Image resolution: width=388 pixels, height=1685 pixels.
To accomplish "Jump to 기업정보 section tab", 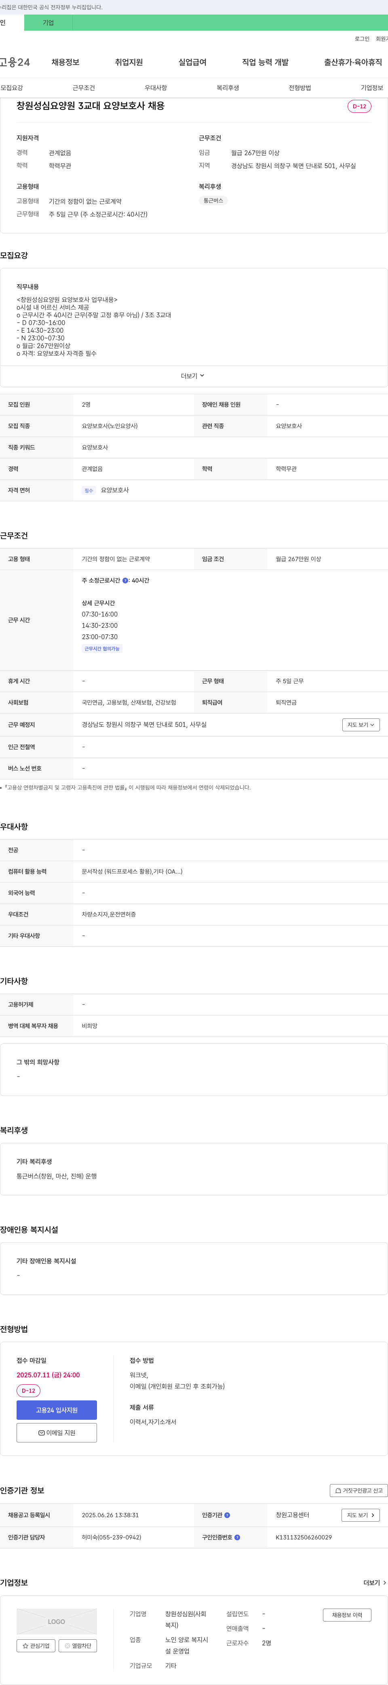I will (x=372, y=88).
